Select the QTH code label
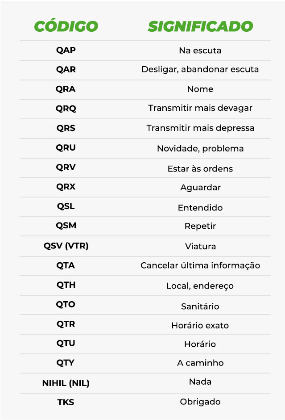 66,285
